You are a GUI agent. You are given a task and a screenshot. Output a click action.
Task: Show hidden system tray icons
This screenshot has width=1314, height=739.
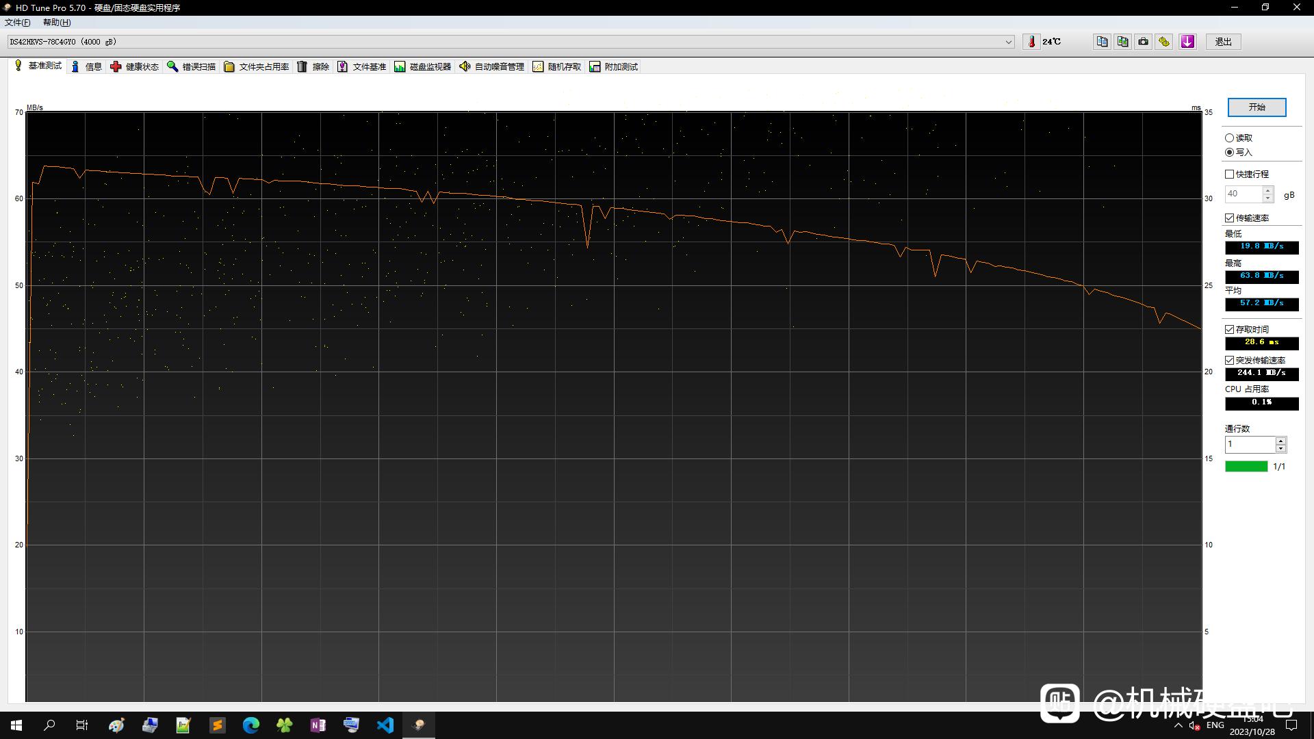1178,725
